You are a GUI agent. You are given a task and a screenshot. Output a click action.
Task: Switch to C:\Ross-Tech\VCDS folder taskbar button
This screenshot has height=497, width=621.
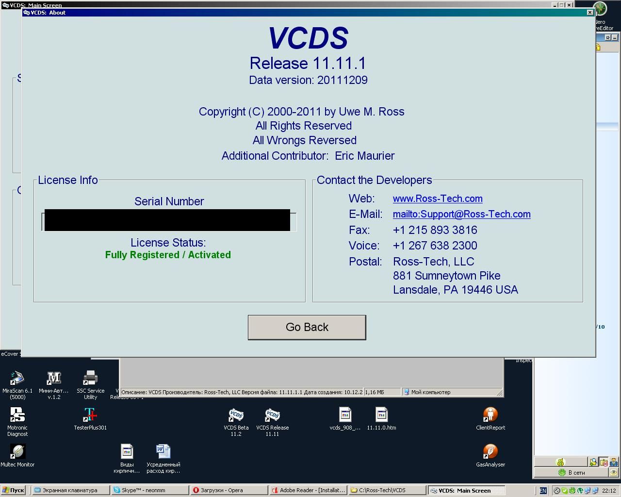click(x=388, y=490)
